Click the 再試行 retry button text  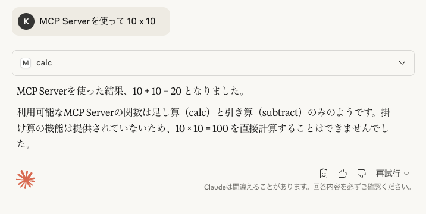pos(388,173)
